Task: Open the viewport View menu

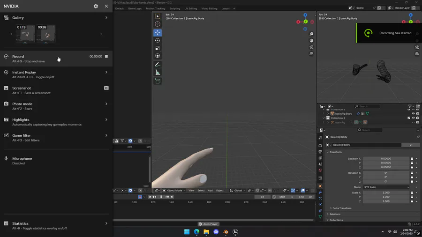Action: coord(191,191)
